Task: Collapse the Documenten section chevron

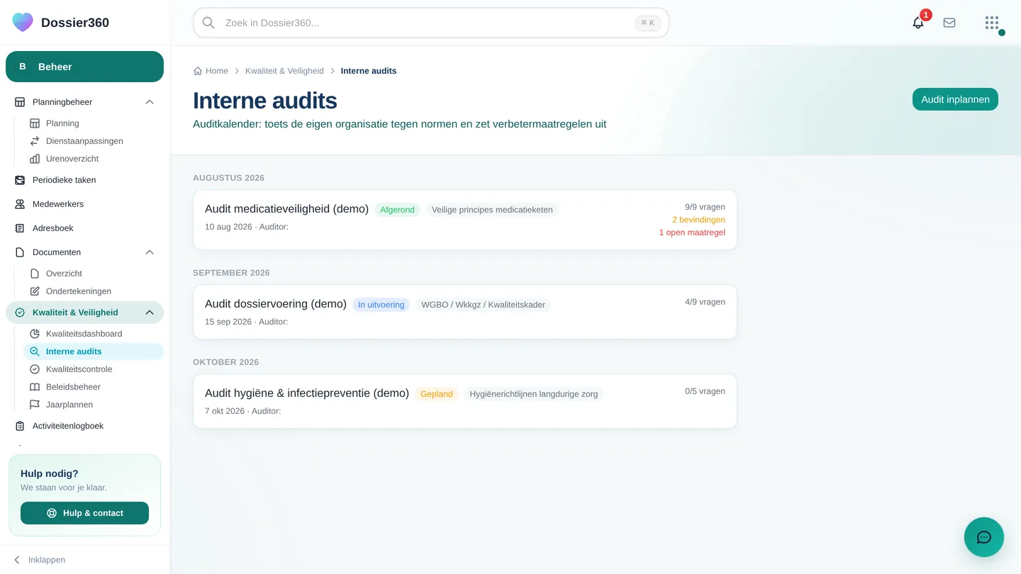Action: 150,252
